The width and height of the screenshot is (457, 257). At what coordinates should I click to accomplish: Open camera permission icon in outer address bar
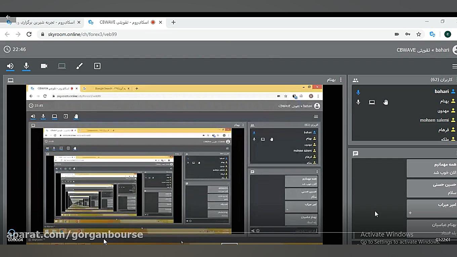[x=397, y=34]
